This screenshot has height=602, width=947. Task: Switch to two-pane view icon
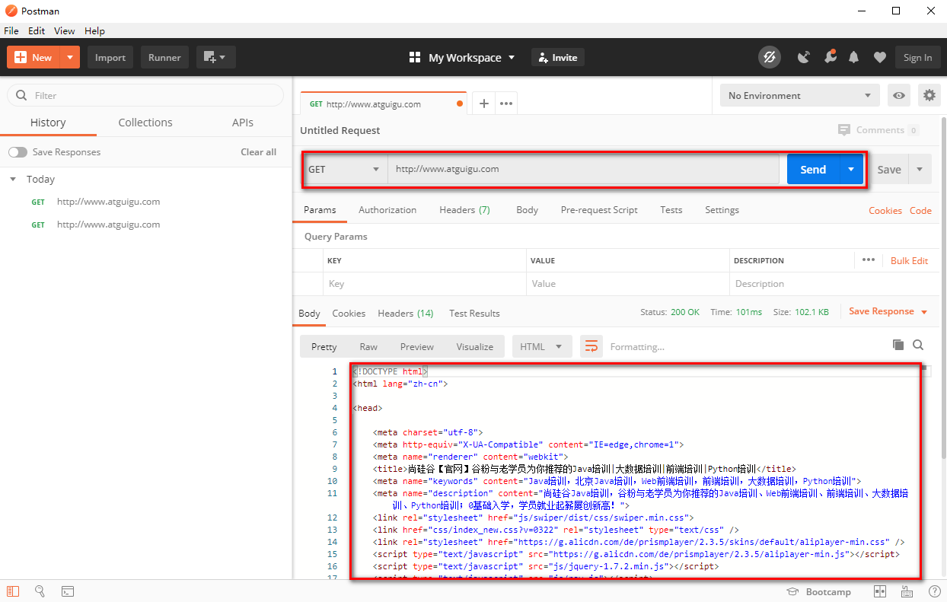click(x=880, y=591)
